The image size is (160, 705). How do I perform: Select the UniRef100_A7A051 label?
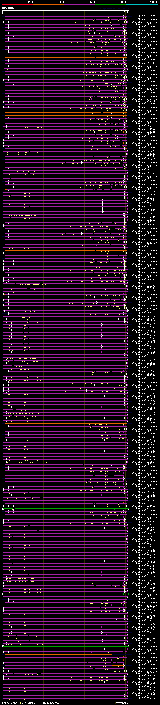tap(143, 151)
